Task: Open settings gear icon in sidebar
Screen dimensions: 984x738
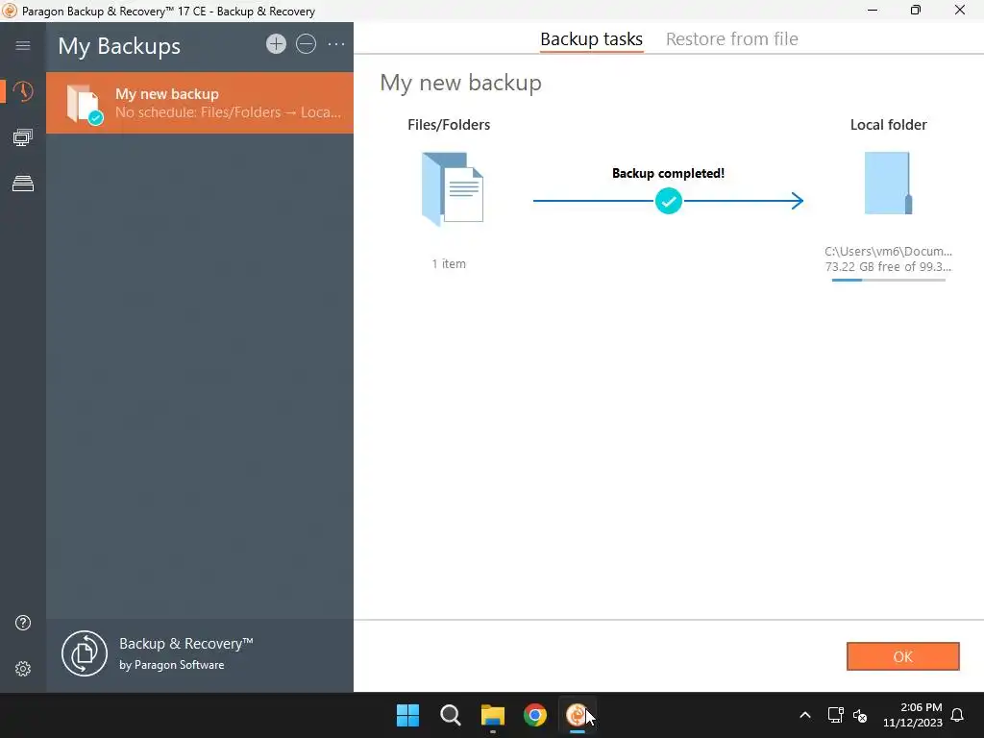Action: point(23,669)
